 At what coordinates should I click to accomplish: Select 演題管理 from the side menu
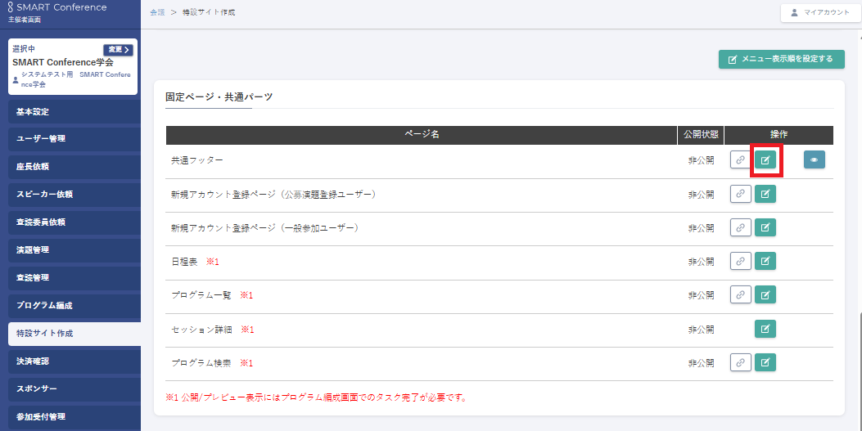(x=70, y=249)
